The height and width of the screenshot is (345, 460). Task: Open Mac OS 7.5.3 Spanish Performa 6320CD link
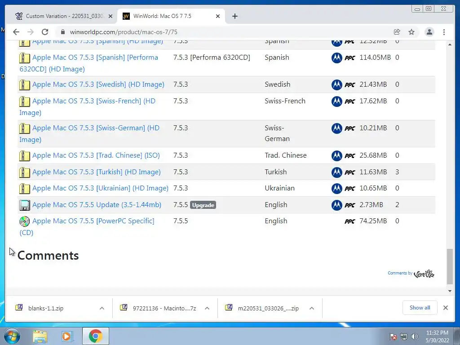[88, 63]
